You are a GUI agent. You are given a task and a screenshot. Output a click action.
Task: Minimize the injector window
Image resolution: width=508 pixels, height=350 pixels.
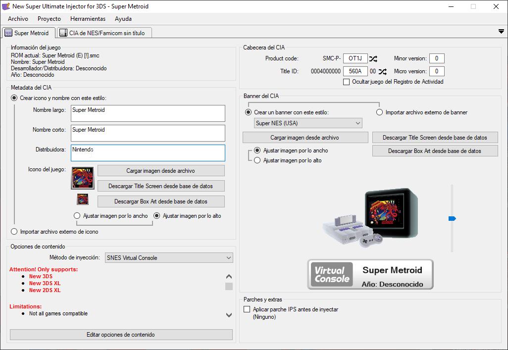451,6
